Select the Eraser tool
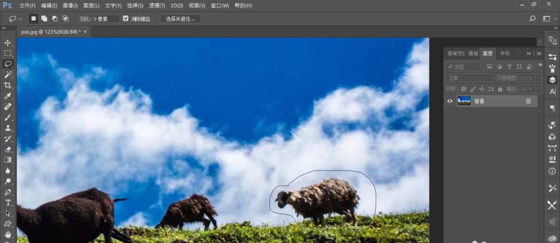This screenshot has height=243, width=560. (8, 149)
